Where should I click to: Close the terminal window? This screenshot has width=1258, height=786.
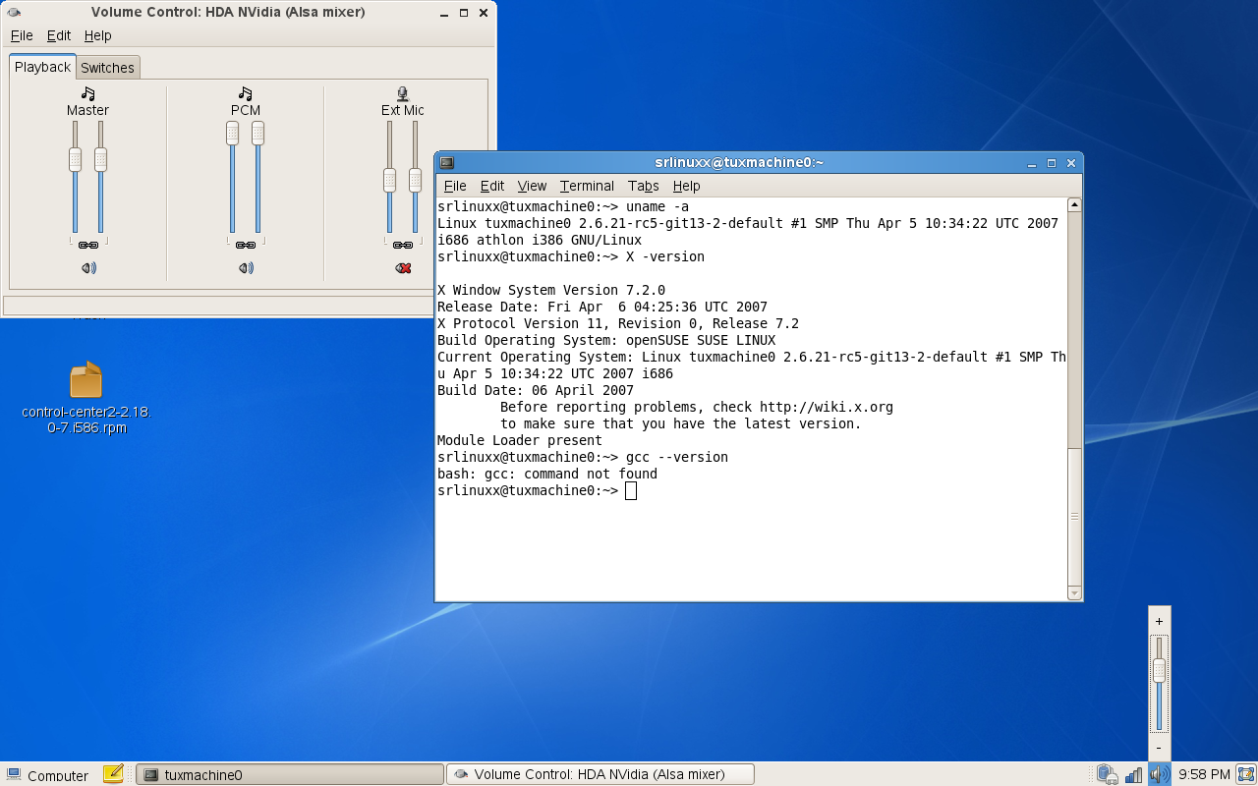tap(1071, 163)
